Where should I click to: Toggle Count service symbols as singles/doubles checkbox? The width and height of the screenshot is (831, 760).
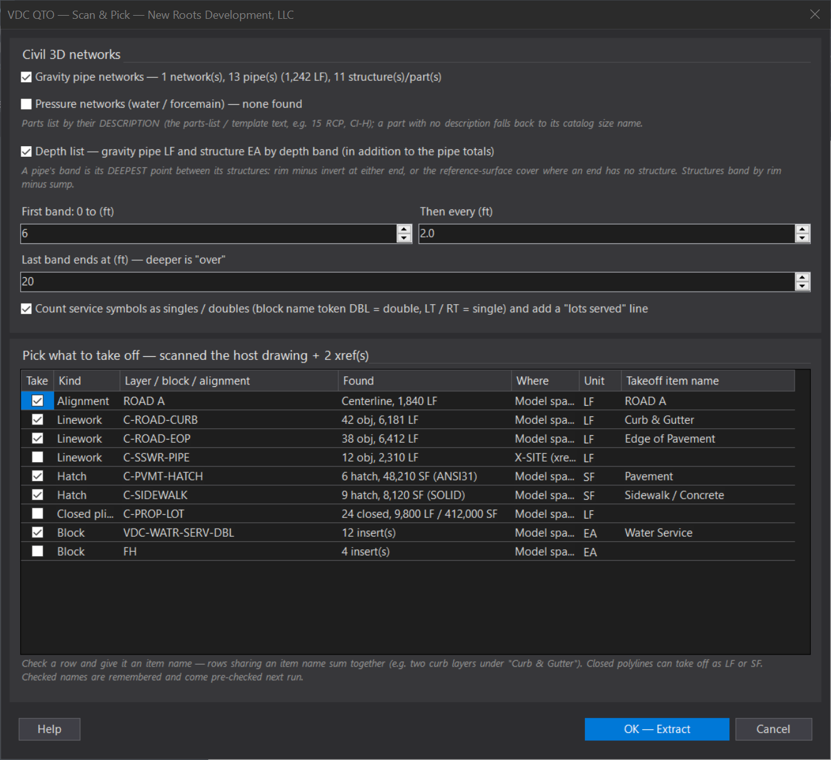pos(26,309)
